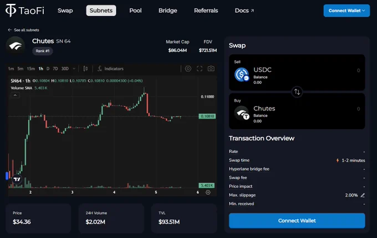The width and height of the screenshot is (377, 238).
Task: Open the Swap page in navigation
Action: click(x=65, y=10)
